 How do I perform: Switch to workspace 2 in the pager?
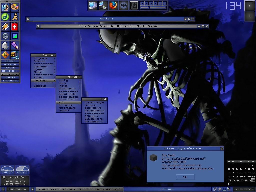click(x=249, y=16)
